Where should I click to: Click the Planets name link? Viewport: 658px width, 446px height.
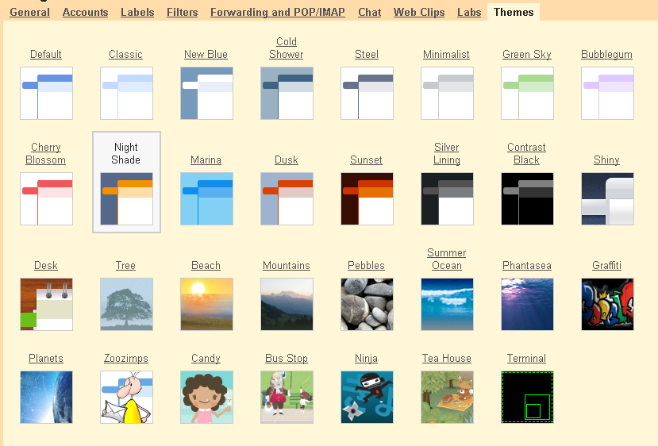pyautogui.click(x=46, y=359)
